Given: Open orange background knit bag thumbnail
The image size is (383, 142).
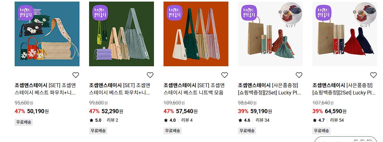Looking at the screenshot, I should point(196,34).
